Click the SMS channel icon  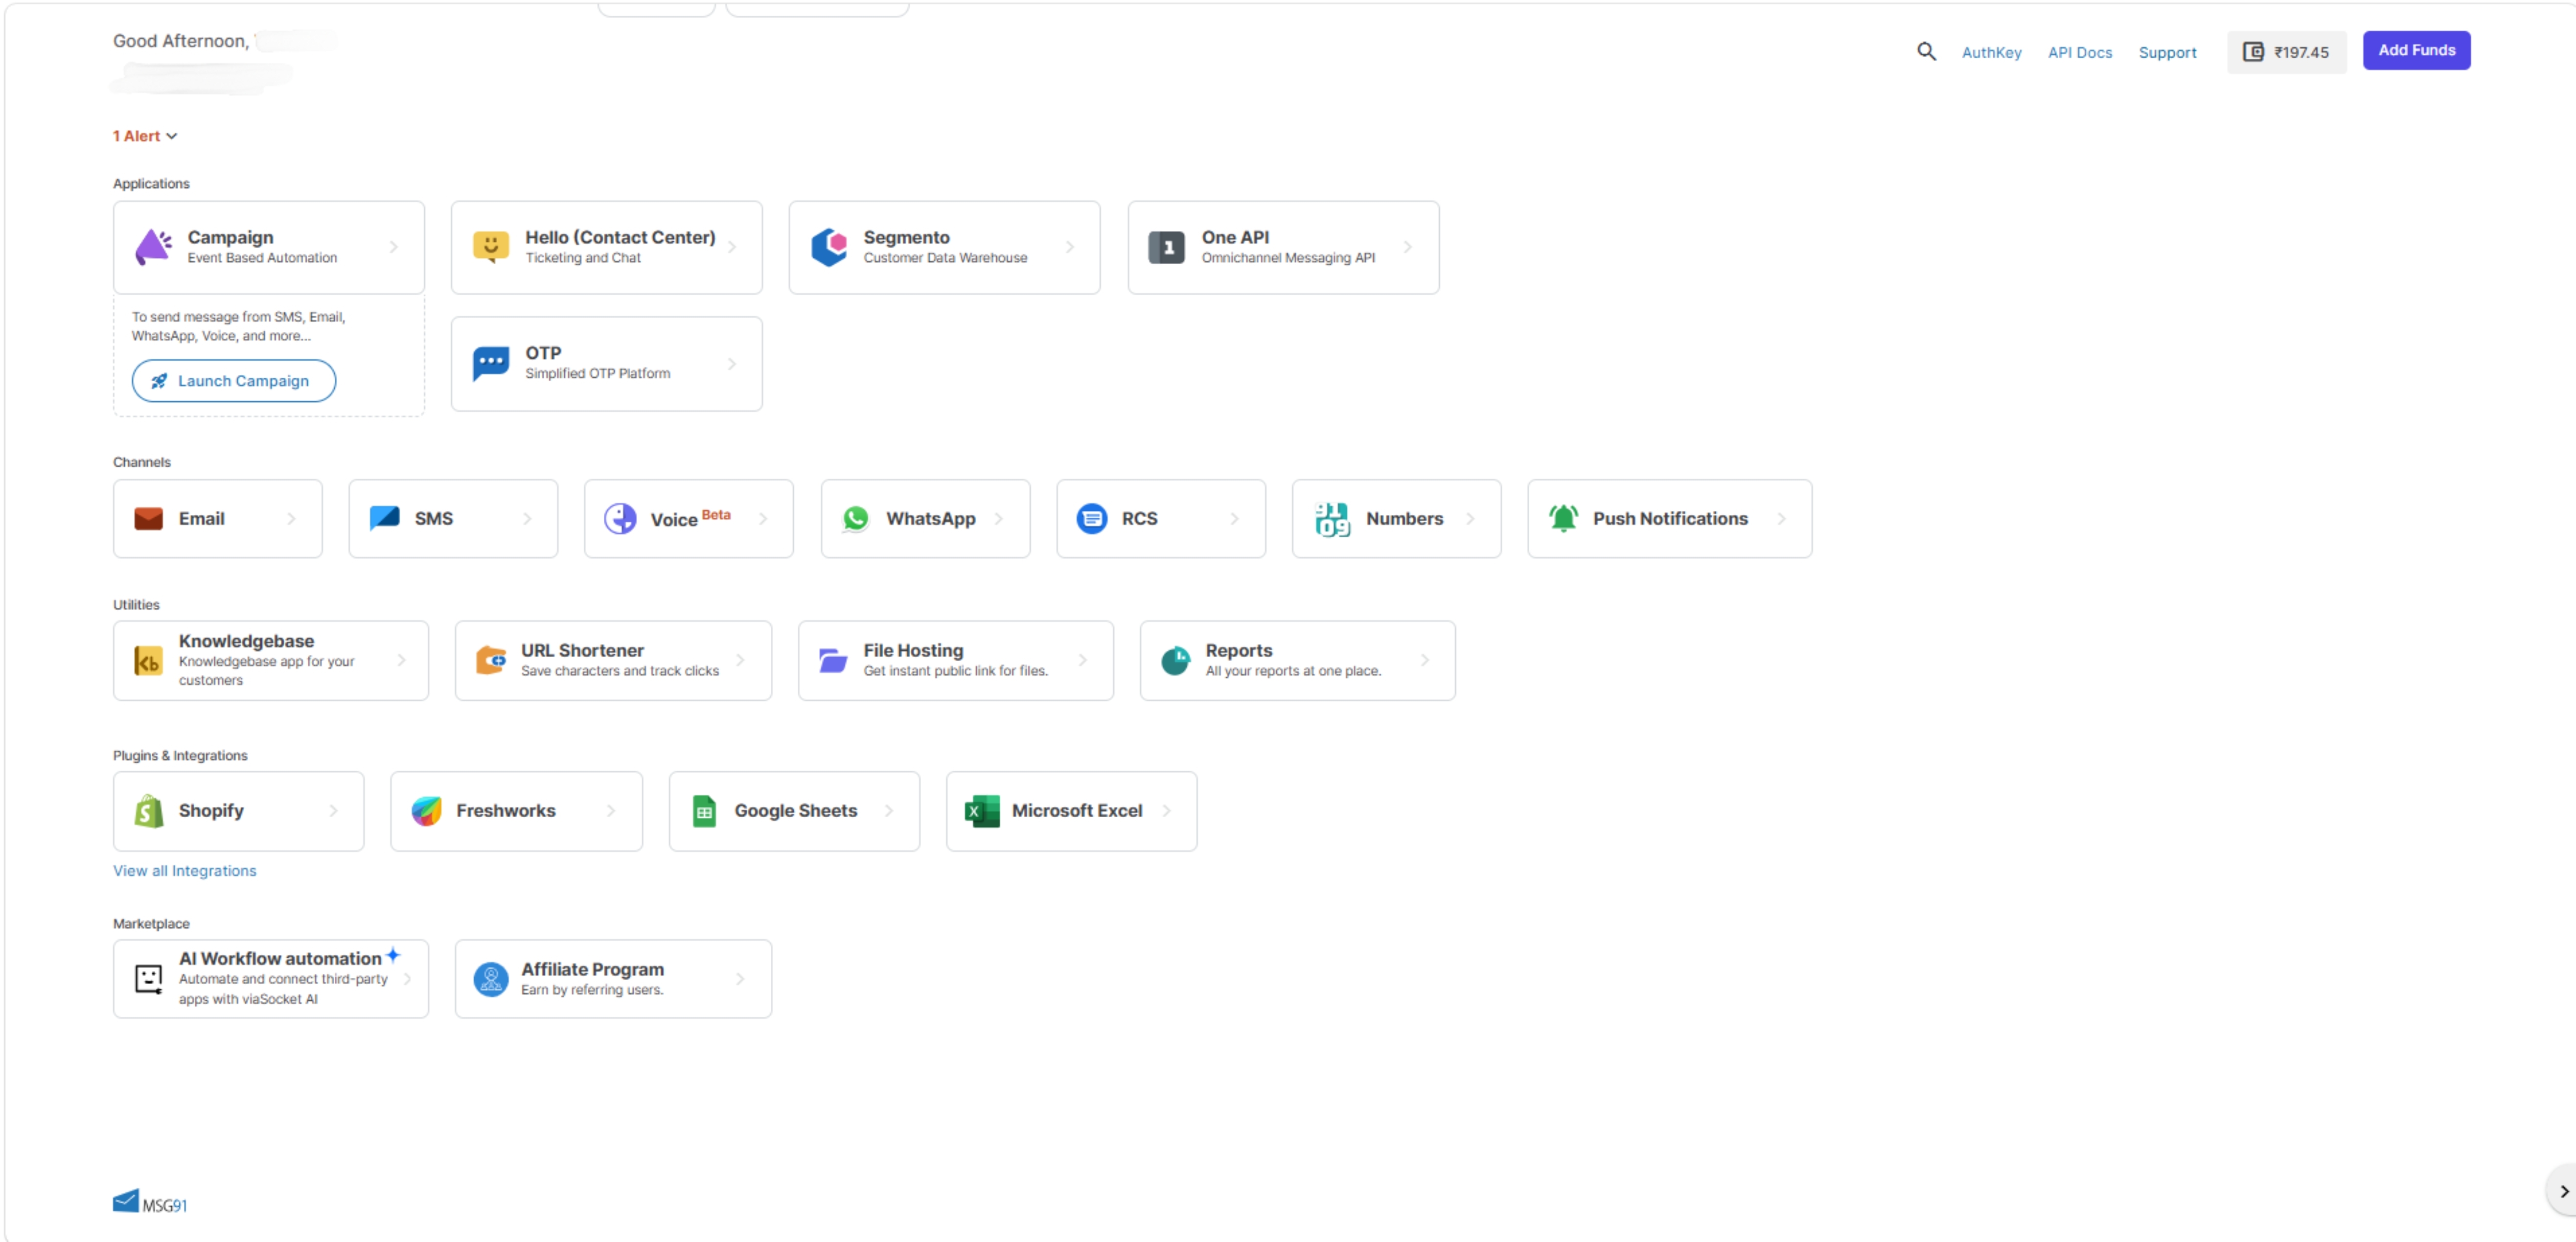pyautogui.click(x=384, y=518)
